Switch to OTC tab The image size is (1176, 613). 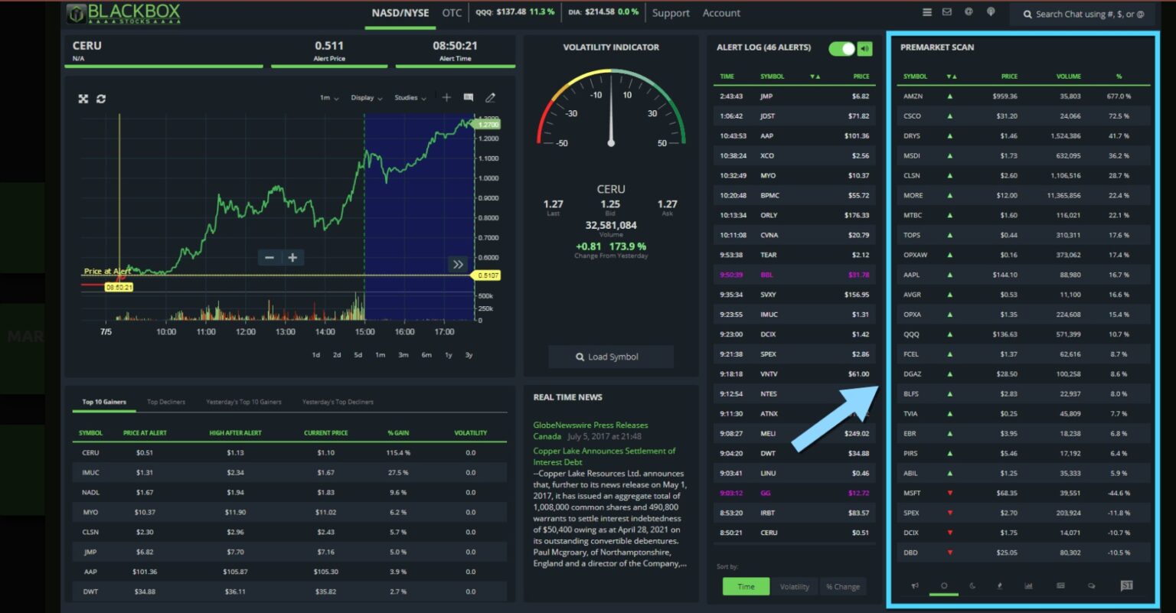click(452, 13)
